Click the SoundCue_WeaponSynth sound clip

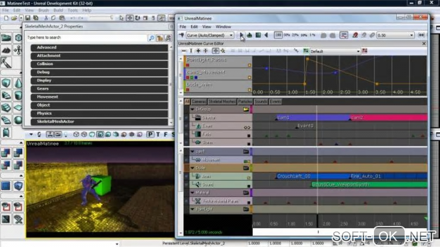pyautogui.click(x=370, y=185)
